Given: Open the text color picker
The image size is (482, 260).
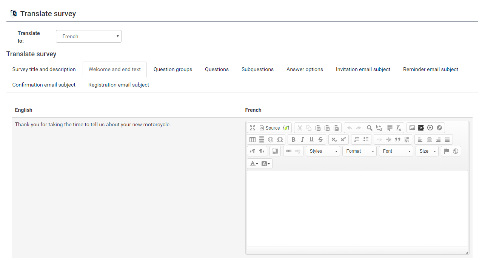Looking at the screenshot, I should (254, 164).
